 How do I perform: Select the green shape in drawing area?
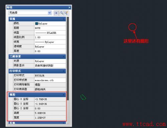[x=83, y=97]
